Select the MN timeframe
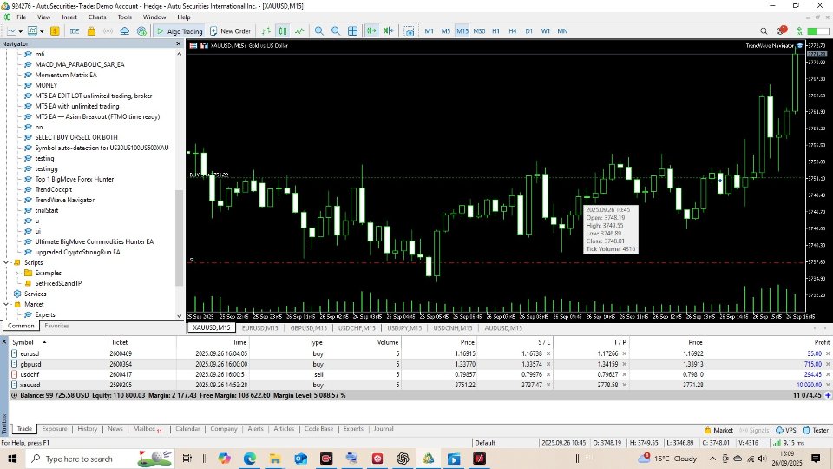The image size is (833, 469). 562,31
